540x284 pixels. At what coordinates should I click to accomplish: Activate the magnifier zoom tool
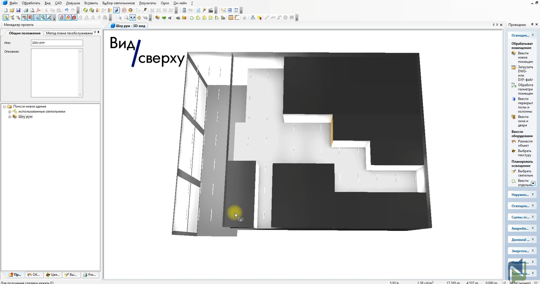tap(126, 18)
